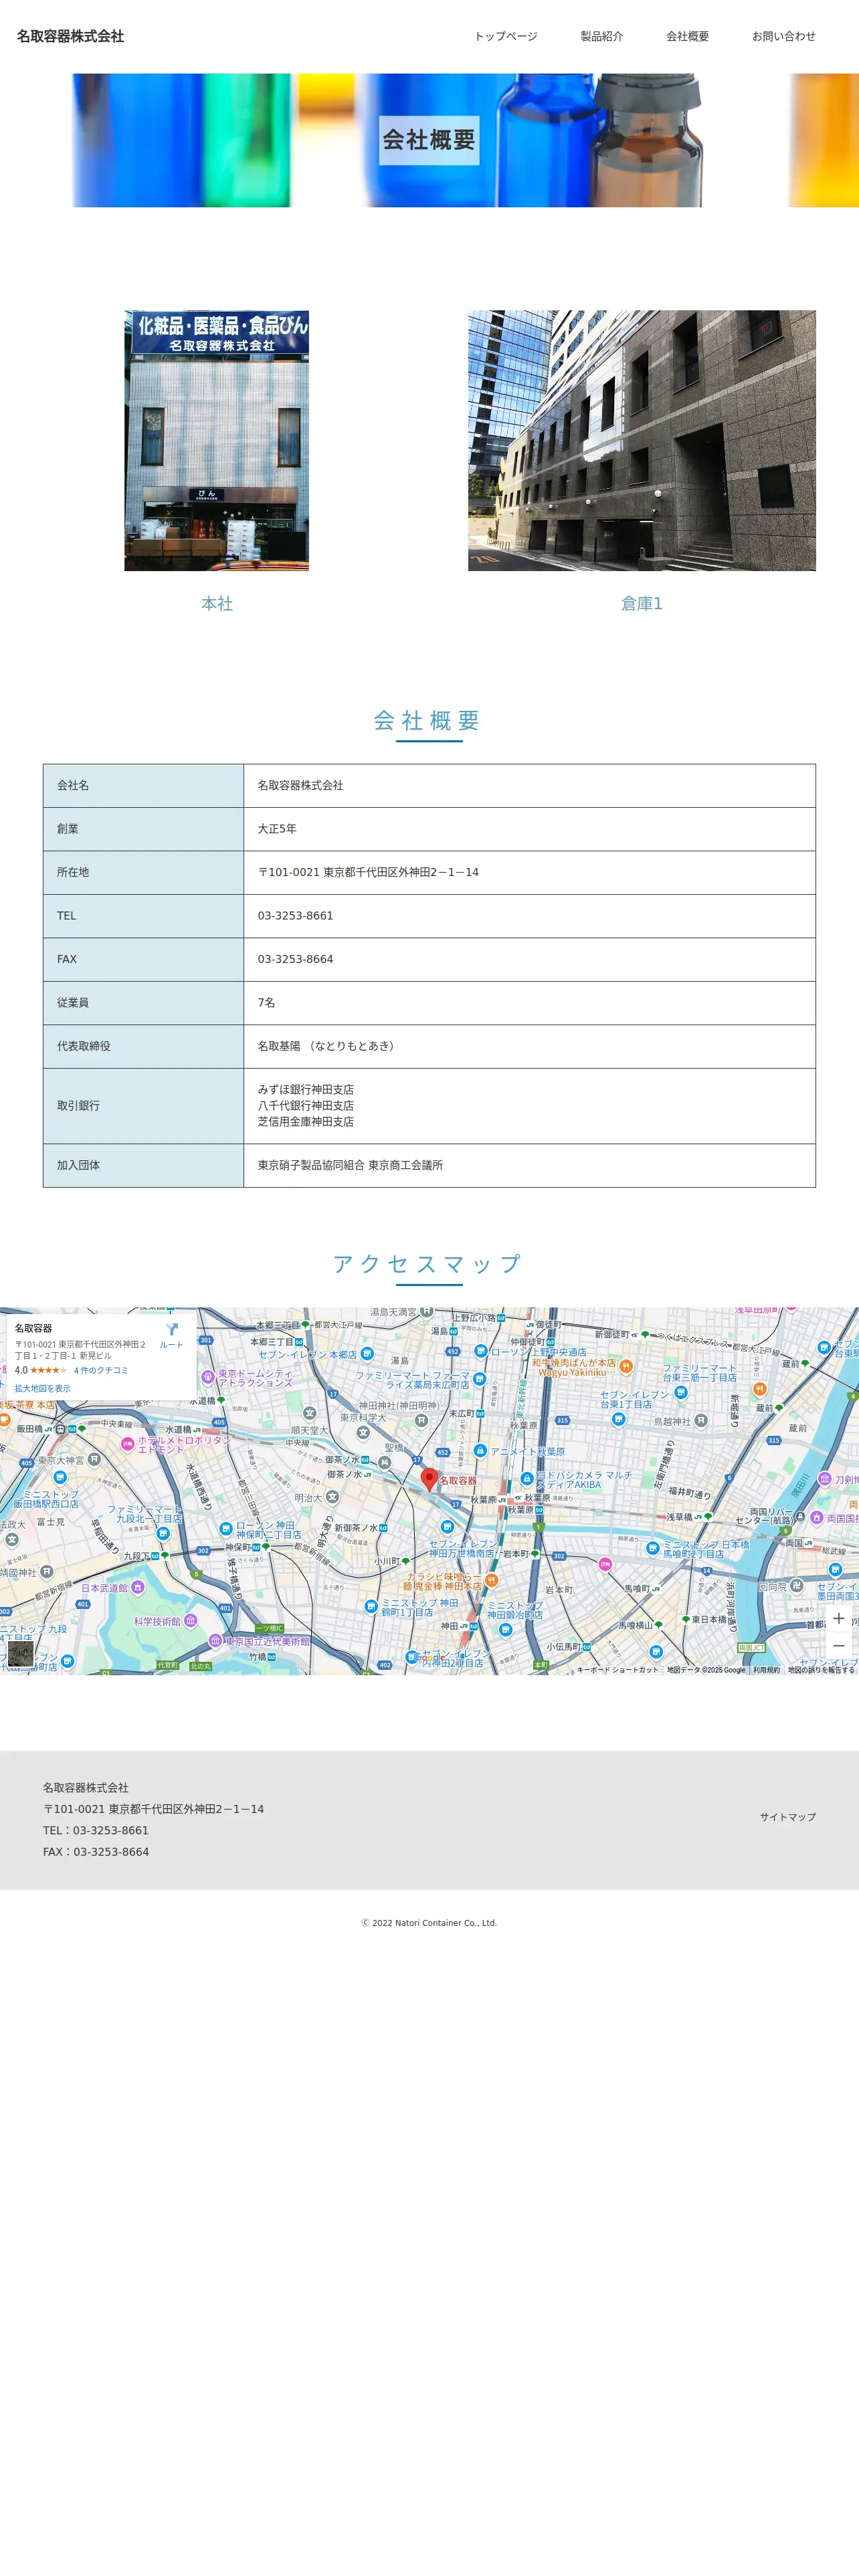Open キーボード ショートカット on the map

[618, 1669]
